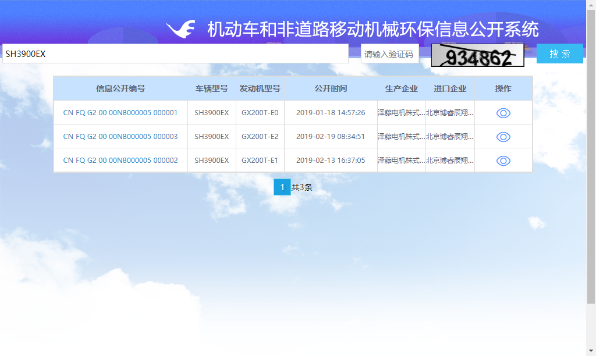Click the 公开时间 column header
Viewport: 596px width, 356px height.
pos(331,88)
